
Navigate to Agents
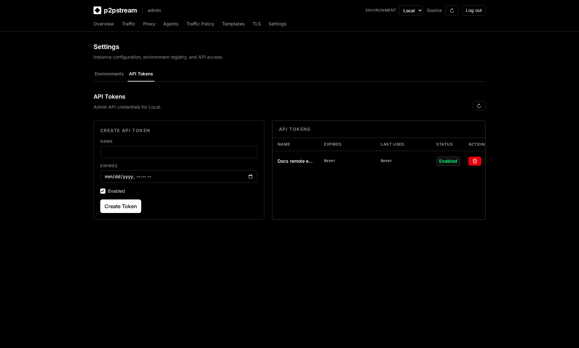(171, 24)
